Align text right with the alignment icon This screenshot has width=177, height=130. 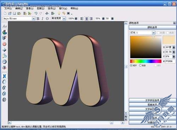click(x=91, y=19)
